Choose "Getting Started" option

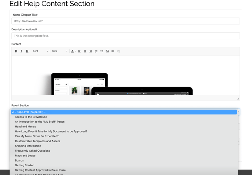[124, 165]
